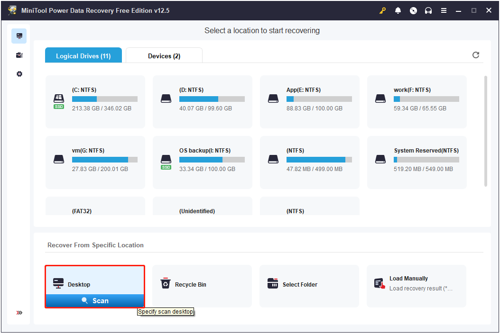Screen dimensions: 500x334
Task: Click the Load Manually icon
Action: click(x=380, y=283)
